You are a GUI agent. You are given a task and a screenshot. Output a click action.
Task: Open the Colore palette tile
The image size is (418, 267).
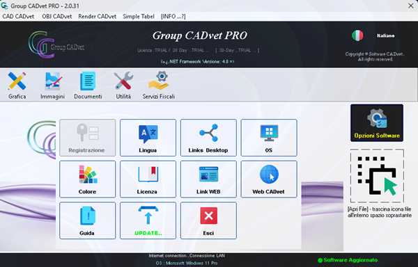[88, 179]
